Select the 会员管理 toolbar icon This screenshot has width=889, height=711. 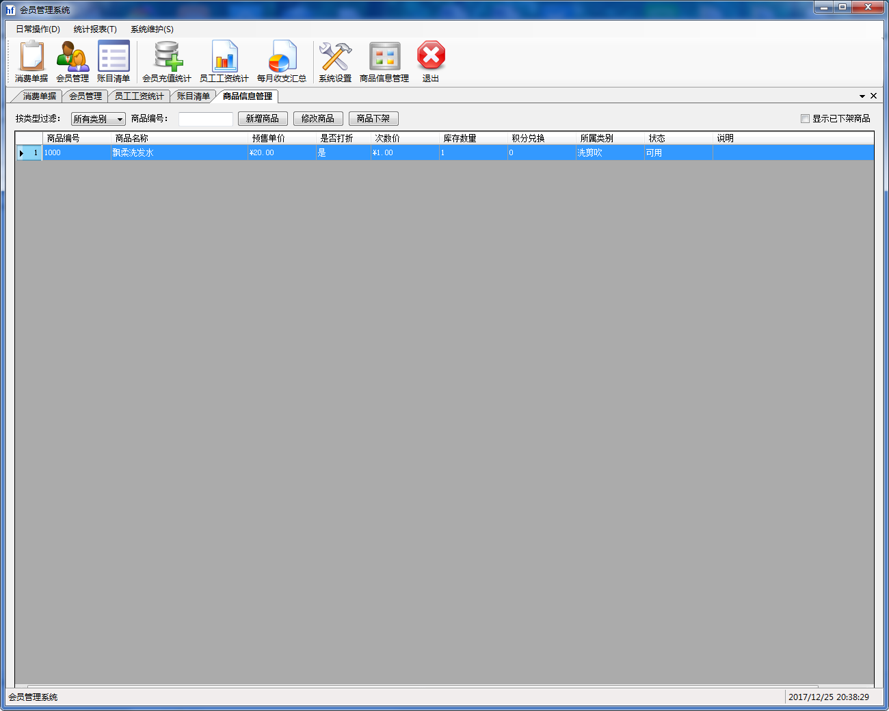72,60
